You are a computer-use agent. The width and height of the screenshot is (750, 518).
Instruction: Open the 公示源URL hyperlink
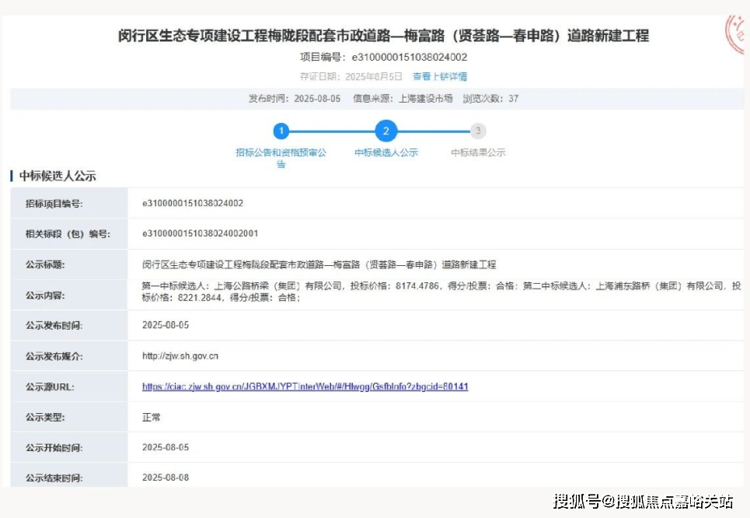(x=305, y=387)
